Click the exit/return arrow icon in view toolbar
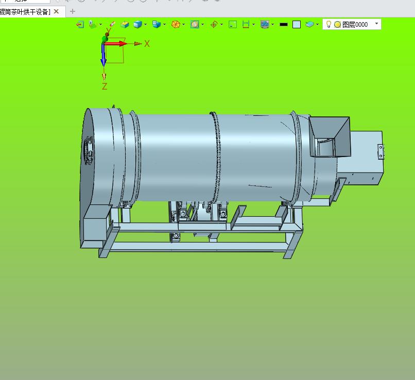Viewport: 415px width, 380px height. [80, 24]
